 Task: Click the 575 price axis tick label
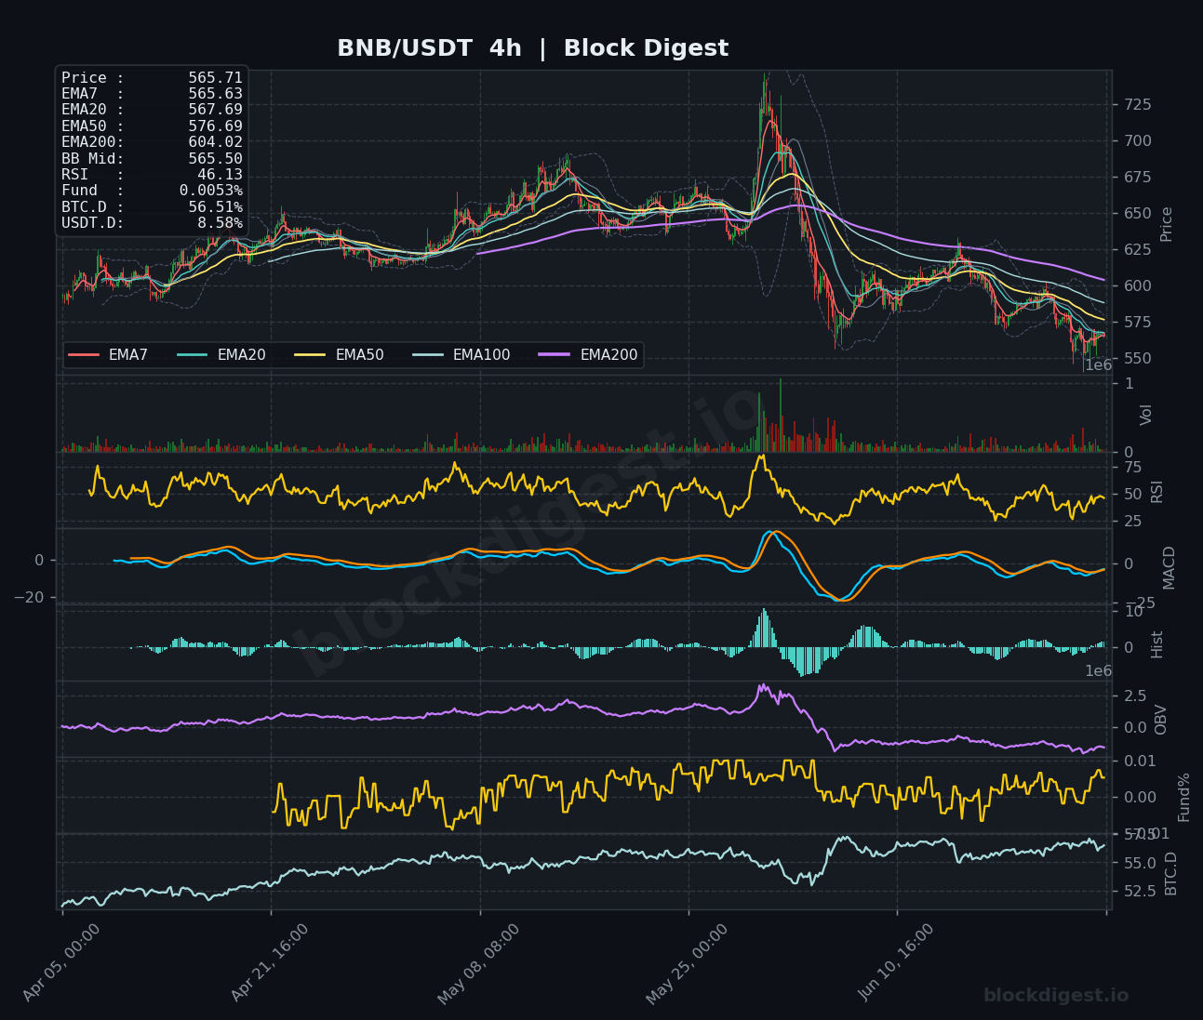[1137, 323]
